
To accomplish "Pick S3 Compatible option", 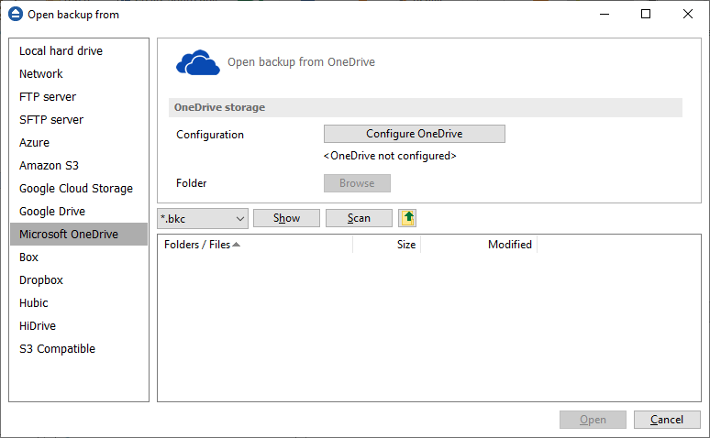I will [79, 349].
